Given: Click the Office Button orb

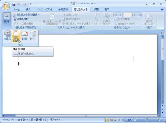Looking at the screenshot, I should pos(6,6).
